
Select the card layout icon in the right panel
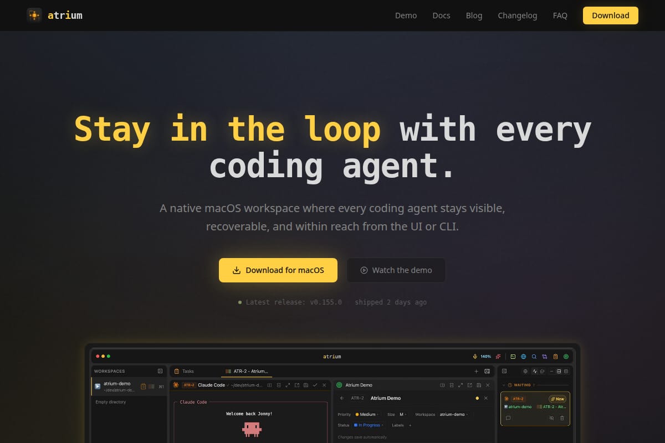(x=559, y=371)
